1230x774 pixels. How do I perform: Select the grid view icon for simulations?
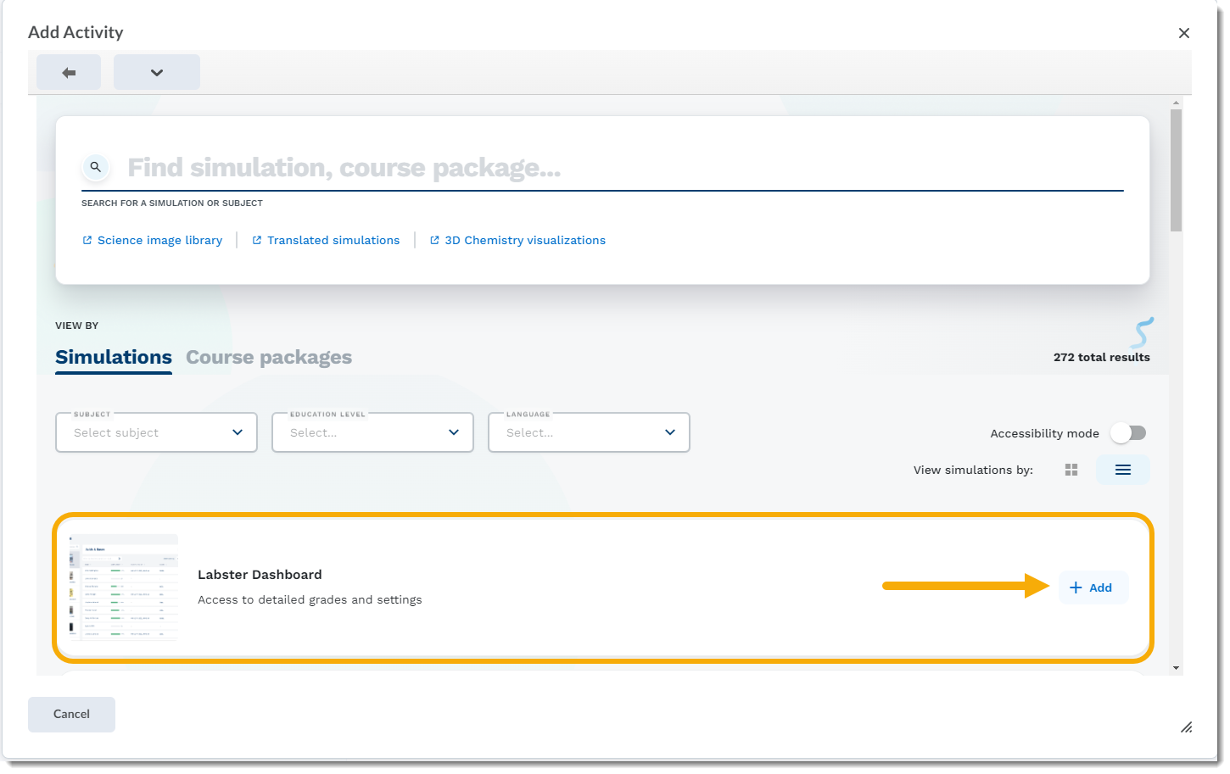(x=1071, y=469)
